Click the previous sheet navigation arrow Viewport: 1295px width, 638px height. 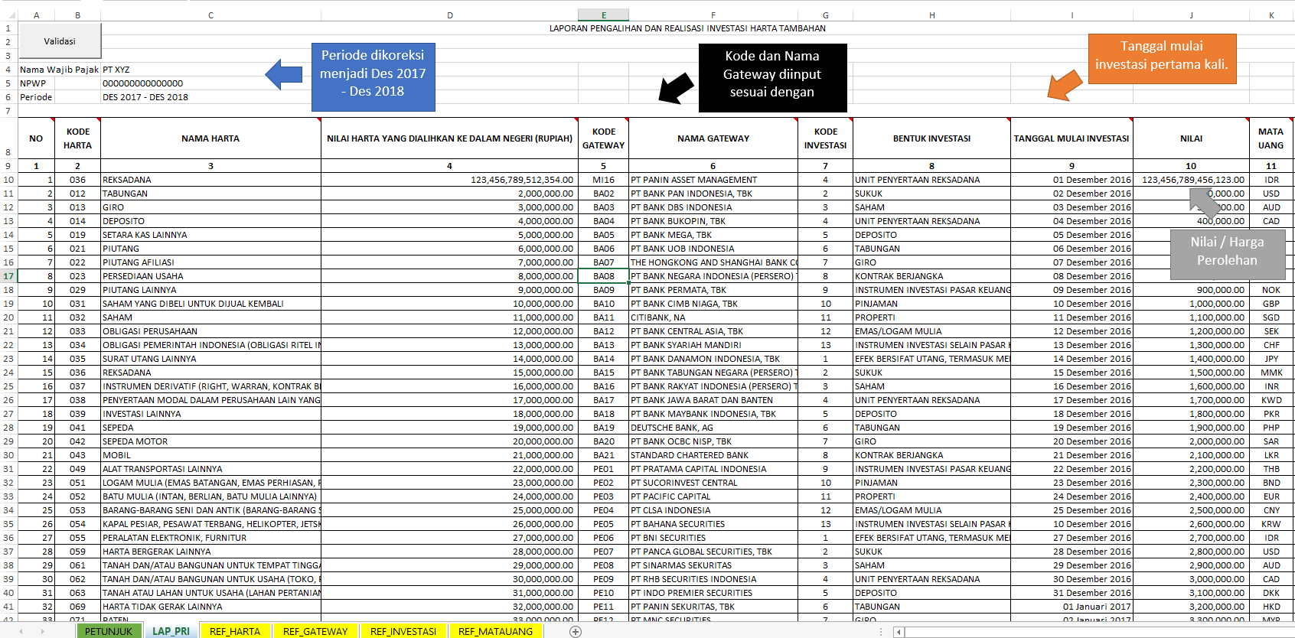(x=21, y=631)
